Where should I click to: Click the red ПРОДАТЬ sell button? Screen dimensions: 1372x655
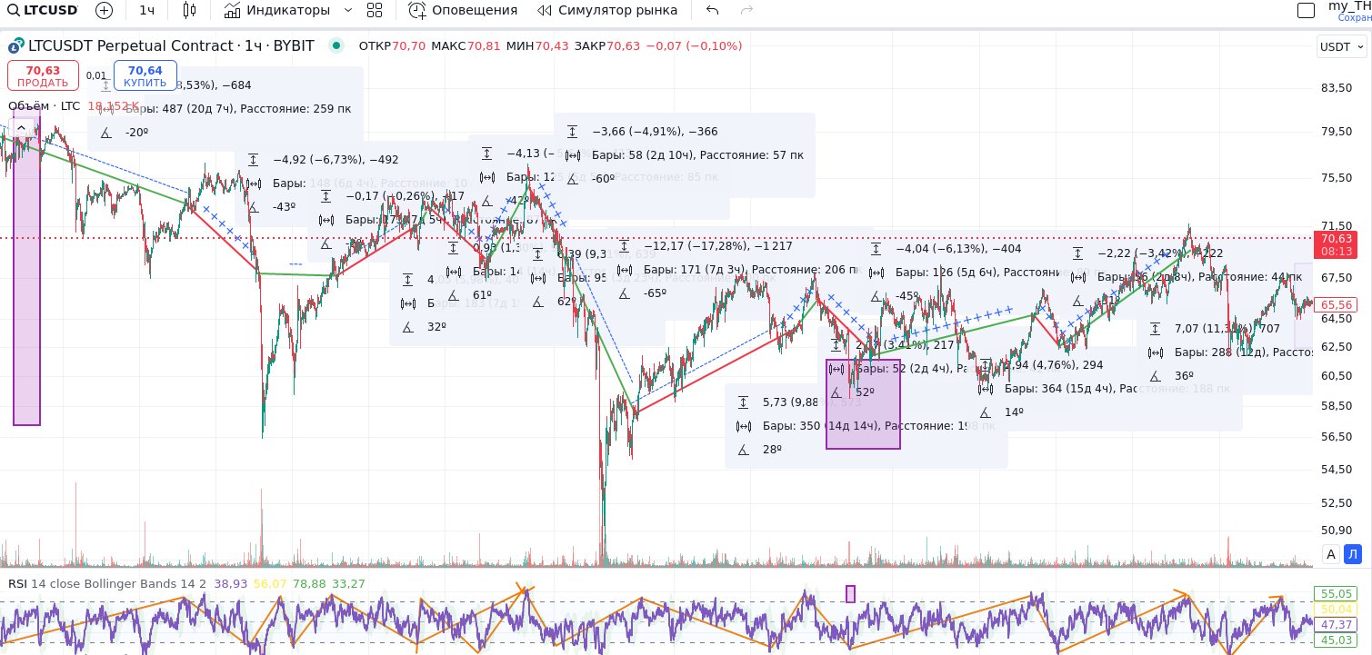tap(43, 75)
